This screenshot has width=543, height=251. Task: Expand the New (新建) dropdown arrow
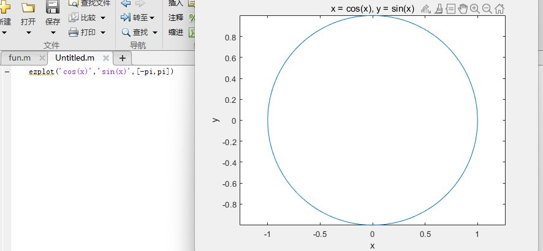[x=4, y=33]
